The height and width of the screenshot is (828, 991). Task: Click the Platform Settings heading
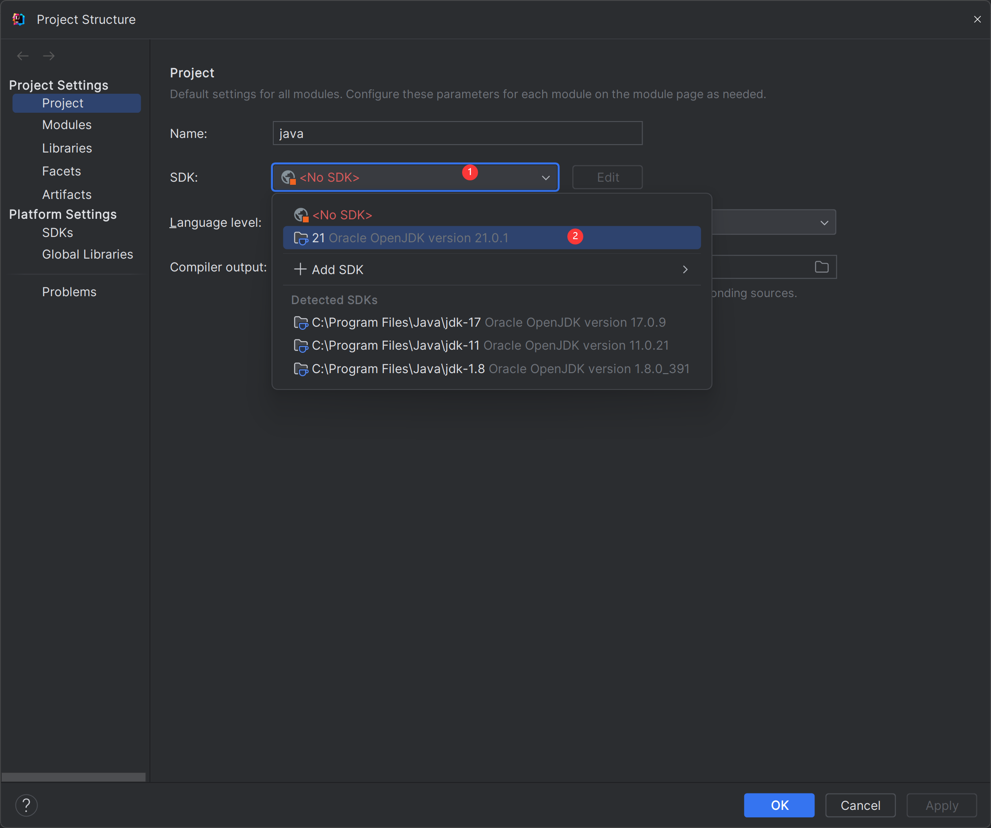click(x=63, y=215)
